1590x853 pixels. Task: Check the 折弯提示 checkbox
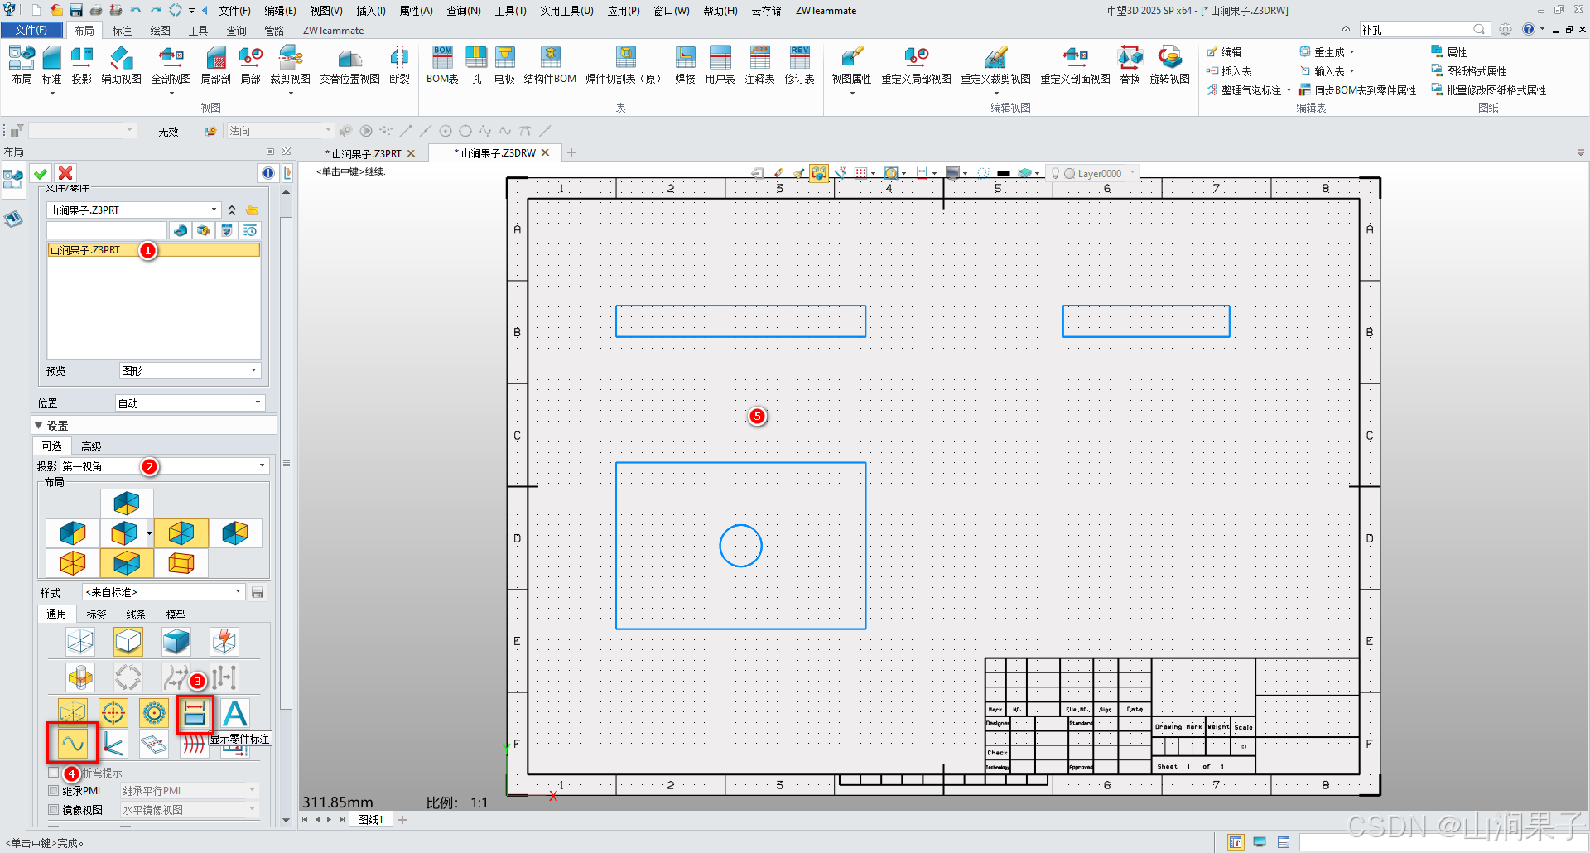(x=54, y=773)
